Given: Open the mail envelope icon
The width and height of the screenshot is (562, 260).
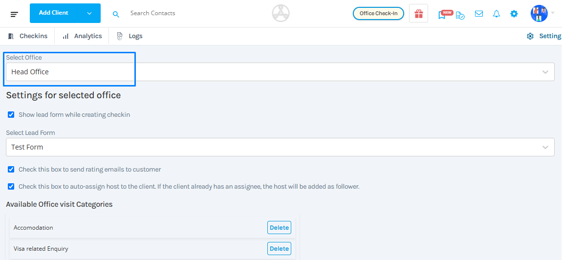Looking at the screenshot, I should click(479, 14).
